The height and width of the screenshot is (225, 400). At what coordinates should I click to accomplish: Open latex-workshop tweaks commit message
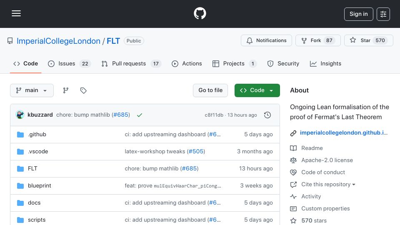tap(155, 152)
